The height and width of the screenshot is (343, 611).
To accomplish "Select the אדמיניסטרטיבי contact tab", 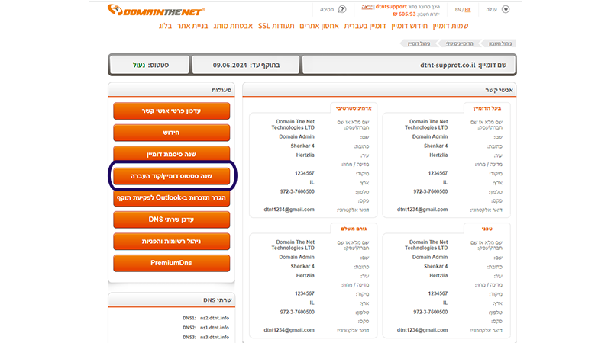I will (354, 108).
